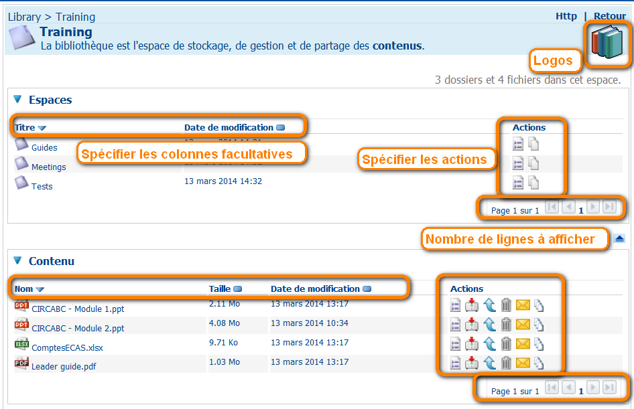
Task: Open the Meetings folder
Action: click(48, 167)
